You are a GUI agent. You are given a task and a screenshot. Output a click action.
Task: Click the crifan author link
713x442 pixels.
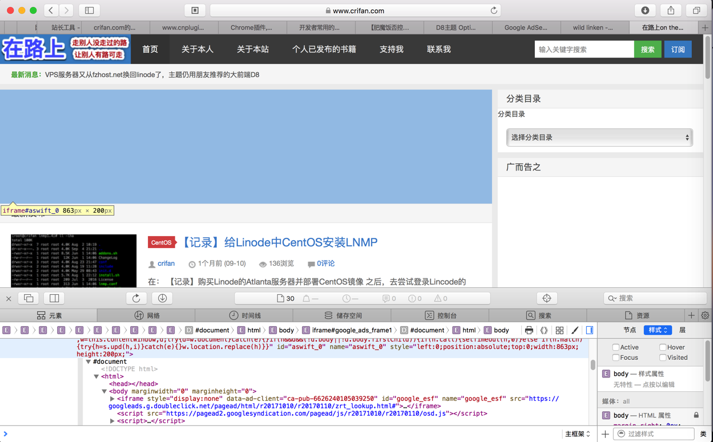pos(166,263)
